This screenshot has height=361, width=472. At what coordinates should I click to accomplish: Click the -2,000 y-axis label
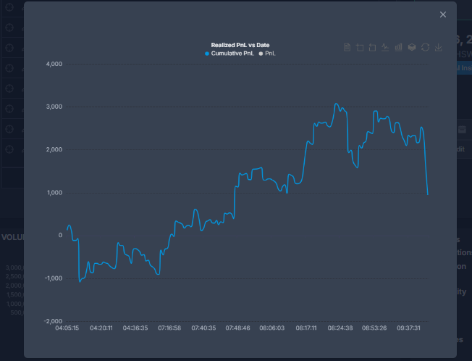[x=54, y=321]
